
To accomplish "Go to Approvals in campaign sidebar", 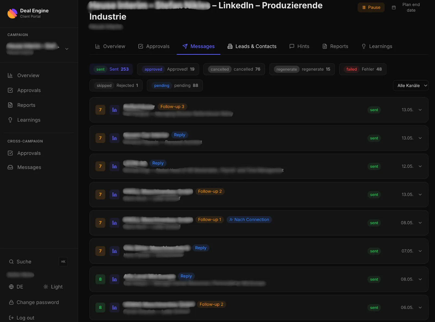I will point(29,90).
